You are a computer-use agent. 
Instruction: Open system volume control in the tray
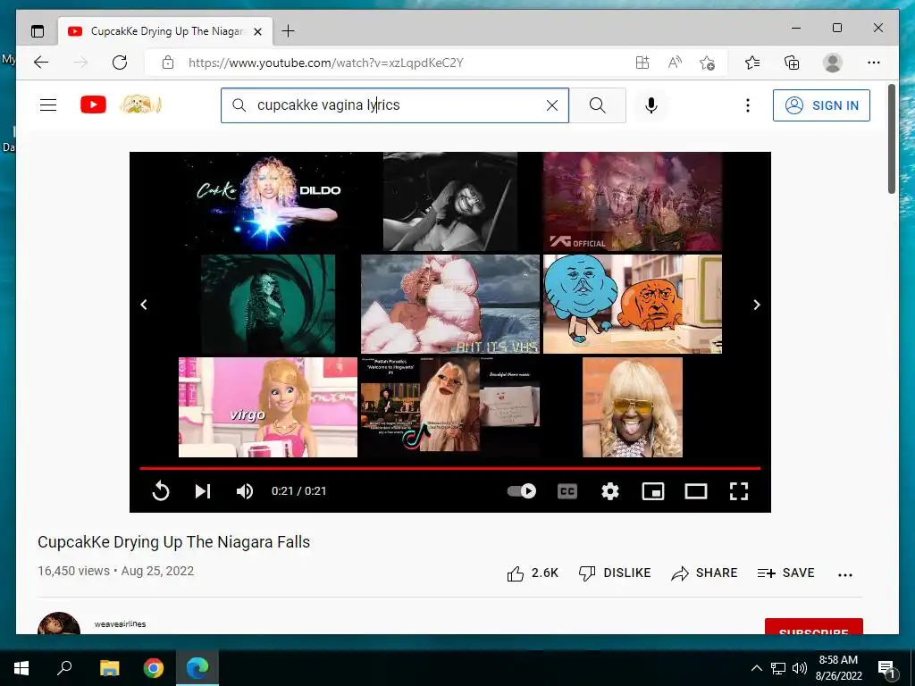(x=800, y=668)
